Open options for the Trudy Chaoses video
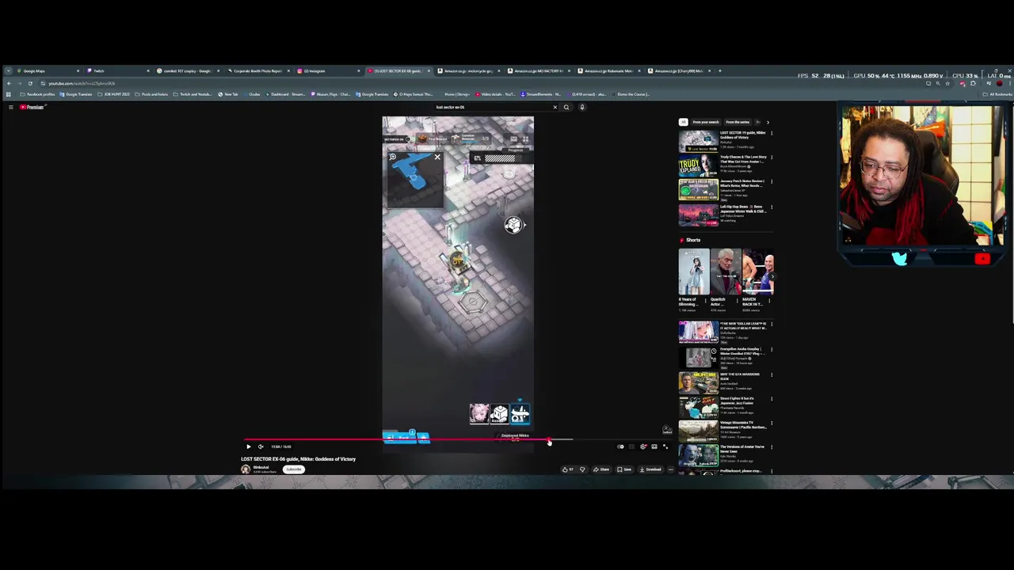This screenshot has width=1014, height=570. coord(772,158)
